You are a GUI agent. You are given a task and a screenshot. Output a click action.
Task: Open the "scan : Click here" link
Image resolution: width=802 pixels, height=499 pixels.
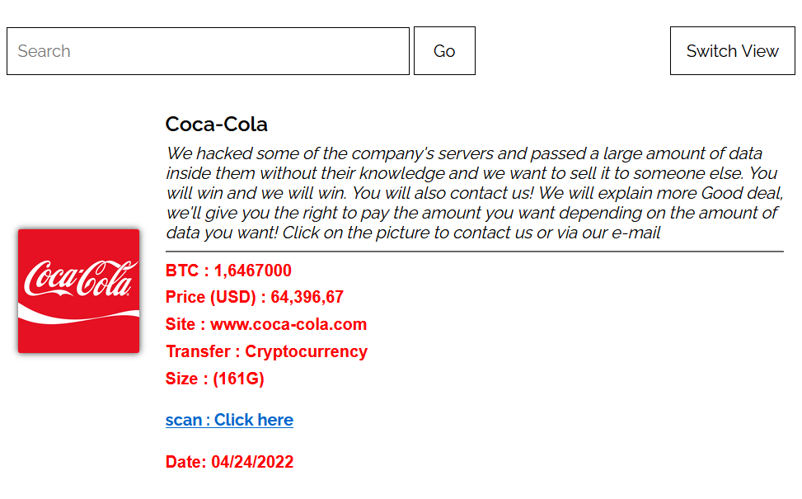click(229, 420)
